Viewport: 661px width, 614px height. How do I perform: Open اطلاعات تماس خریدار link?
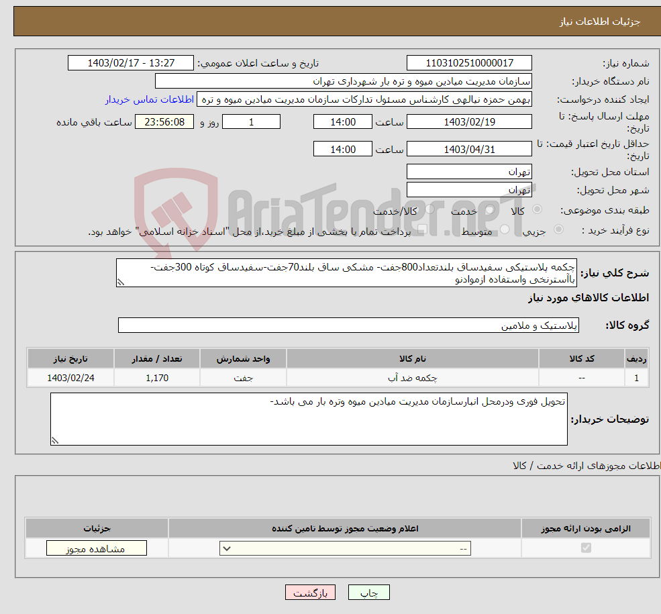click(150, 99)
